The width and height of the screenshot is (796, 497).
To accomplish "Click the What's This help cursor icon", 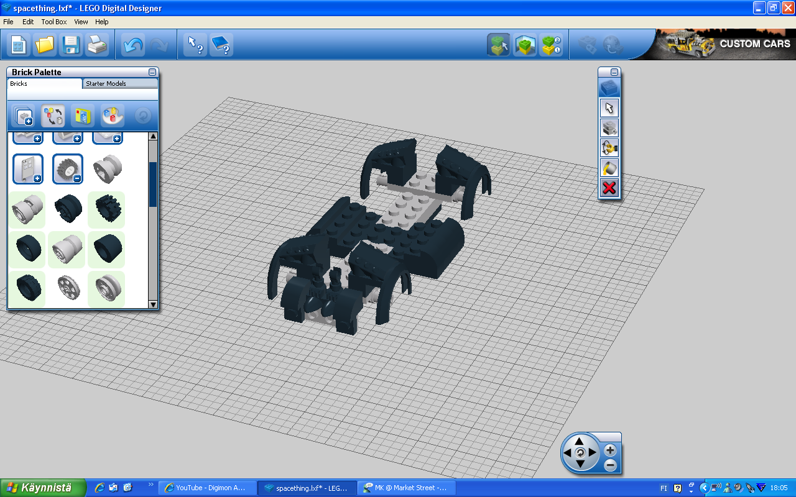I will (195, 45).
